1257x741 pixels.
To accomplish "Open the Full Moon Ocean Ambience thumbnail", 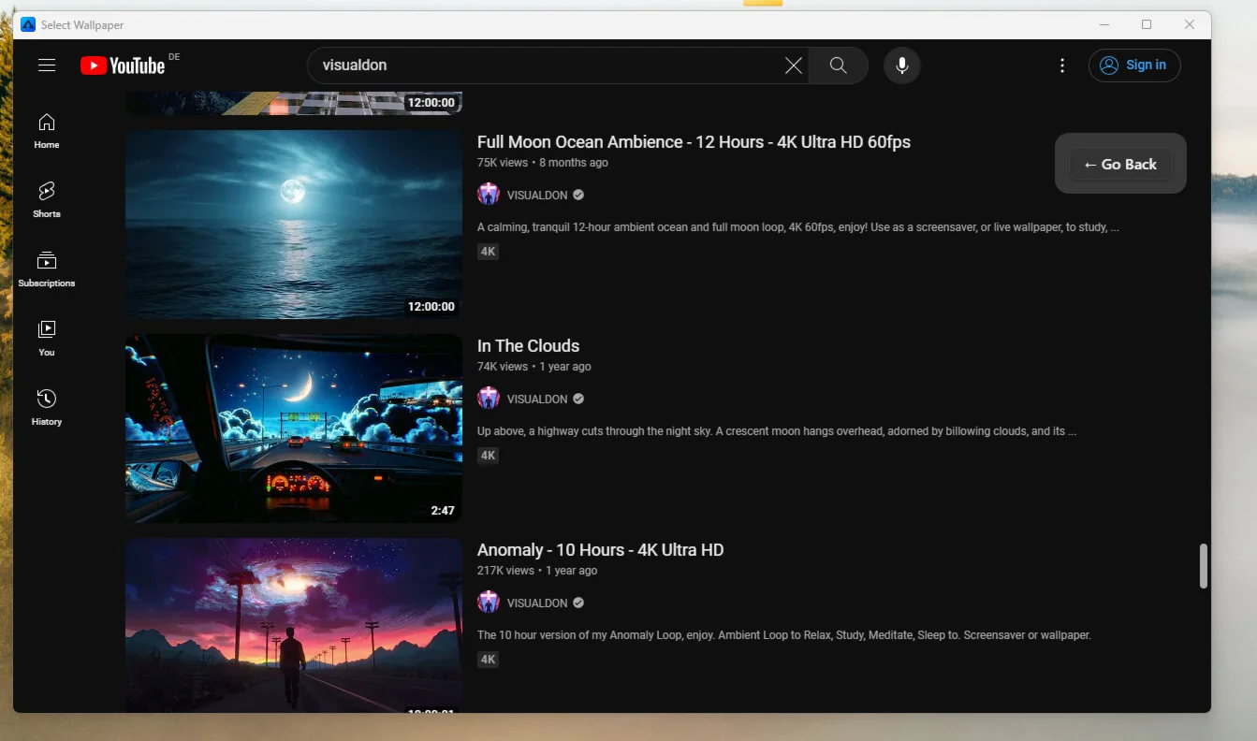I will click(293, 225).
